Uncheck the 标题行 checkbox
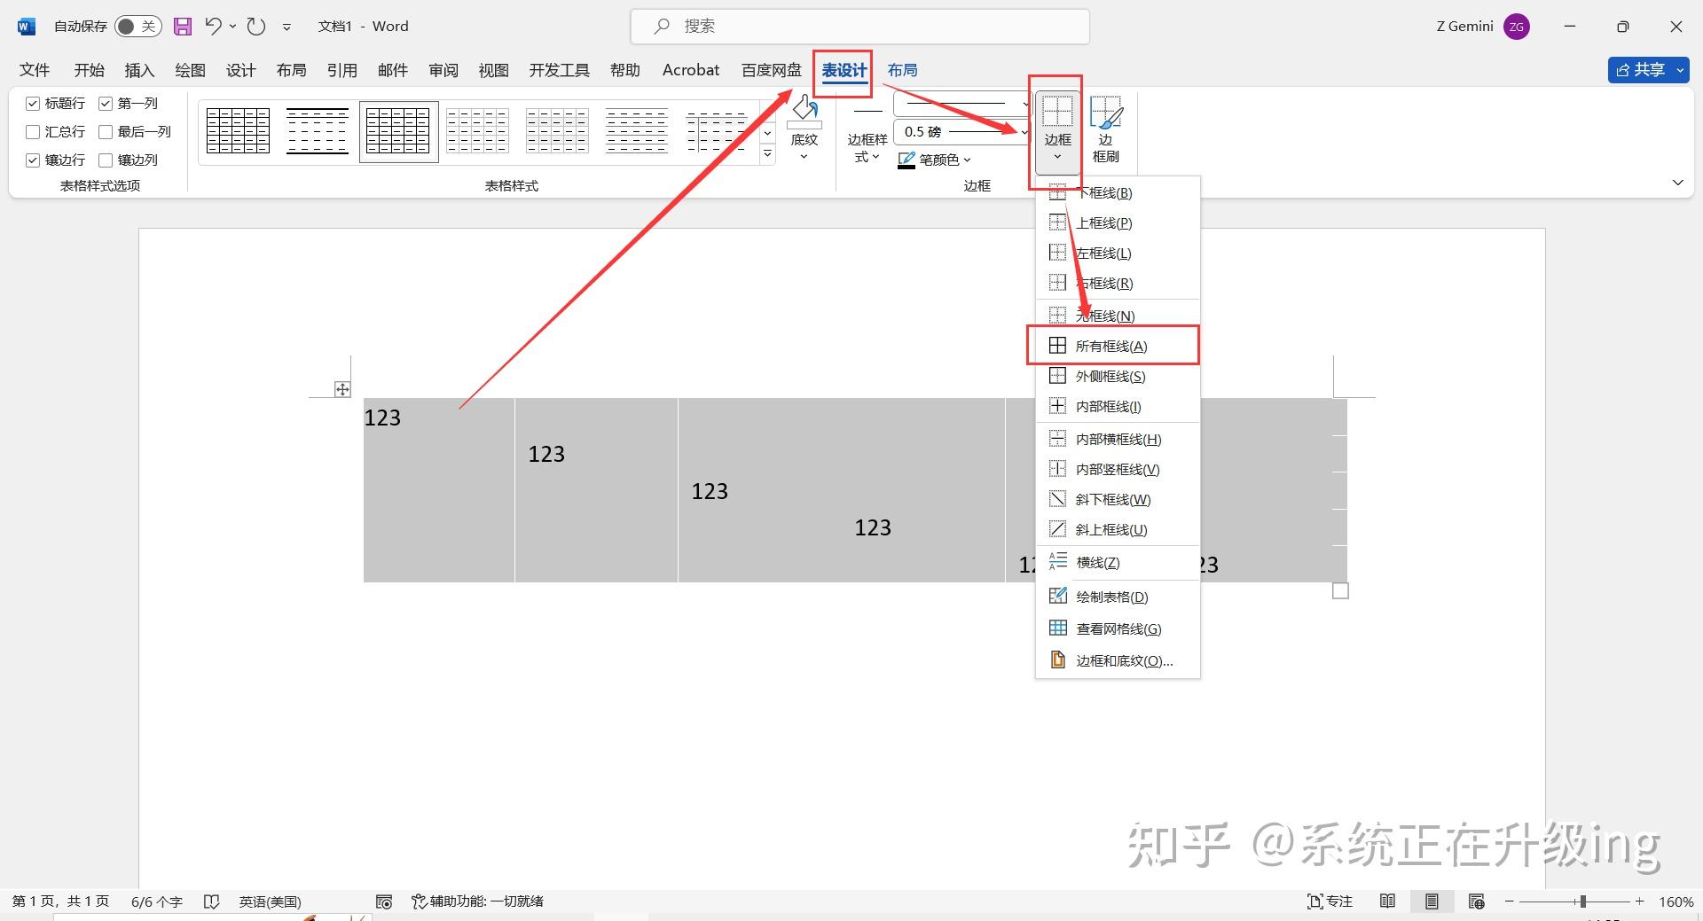 [33, 104]
